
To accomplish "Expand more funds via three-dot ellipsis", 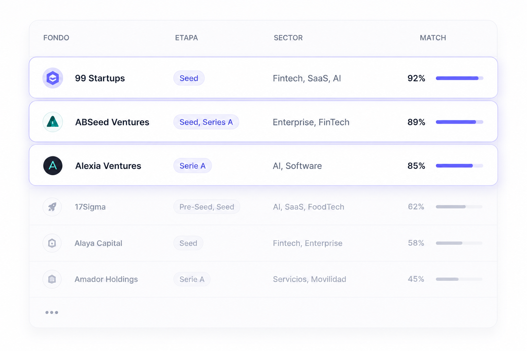I will tap(52, 313).
